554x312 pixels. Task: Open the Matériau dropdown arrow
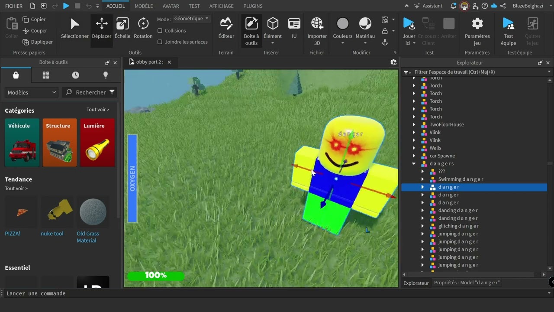coord(365,43)
